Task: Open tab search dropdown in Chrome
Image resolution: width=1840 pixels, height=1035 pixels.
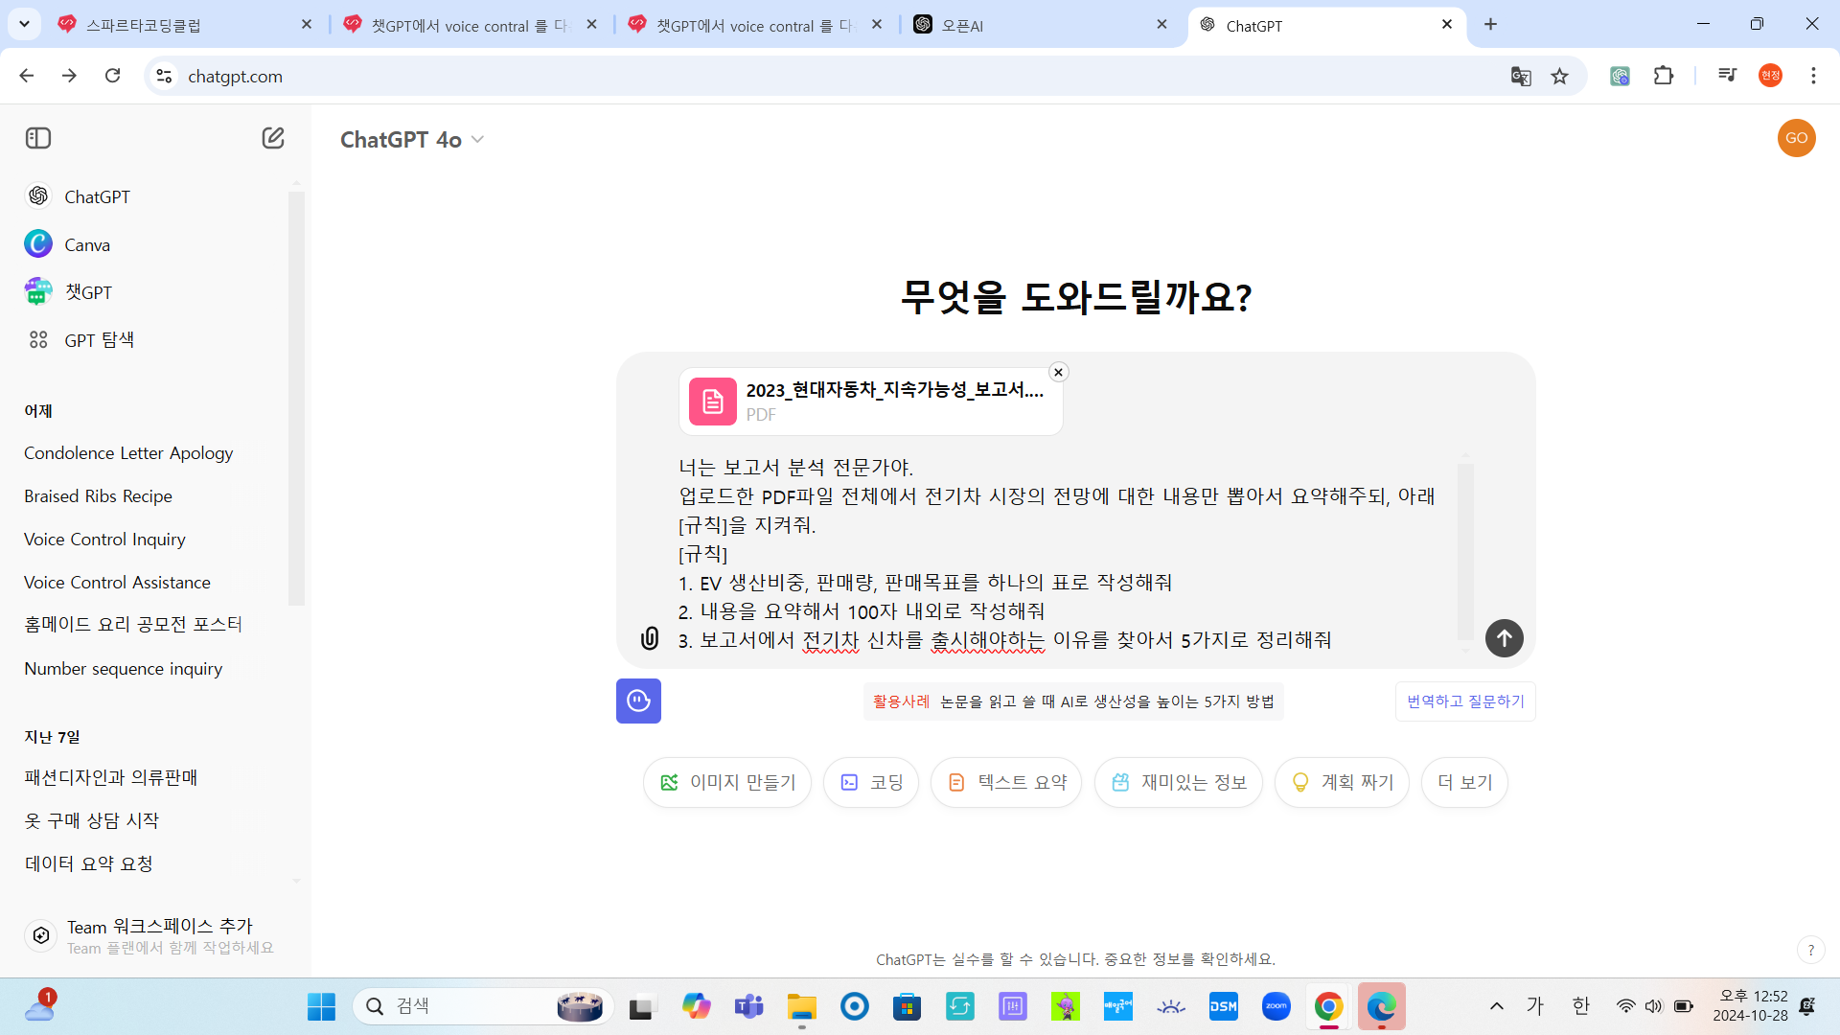Action: 24,24
